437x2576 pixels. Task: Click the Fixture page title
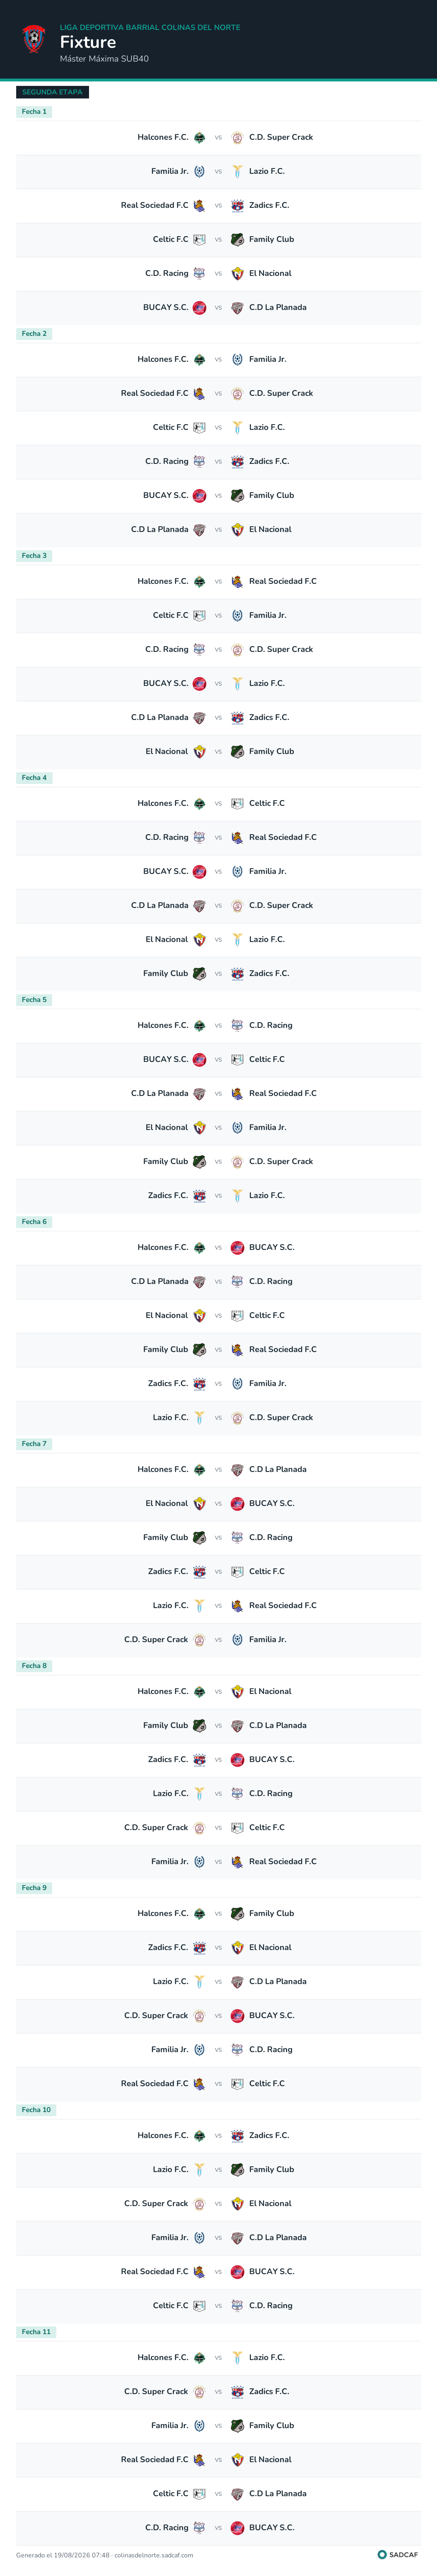88,42
